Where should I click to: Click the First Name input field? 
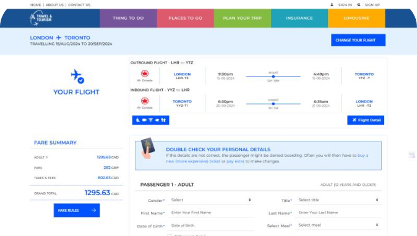coord(210,213)
